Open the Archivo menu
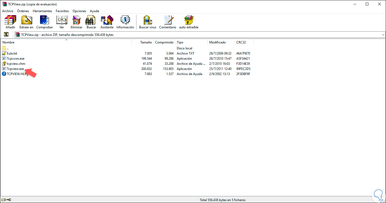 pyautogui.click(x=8, y=11)
